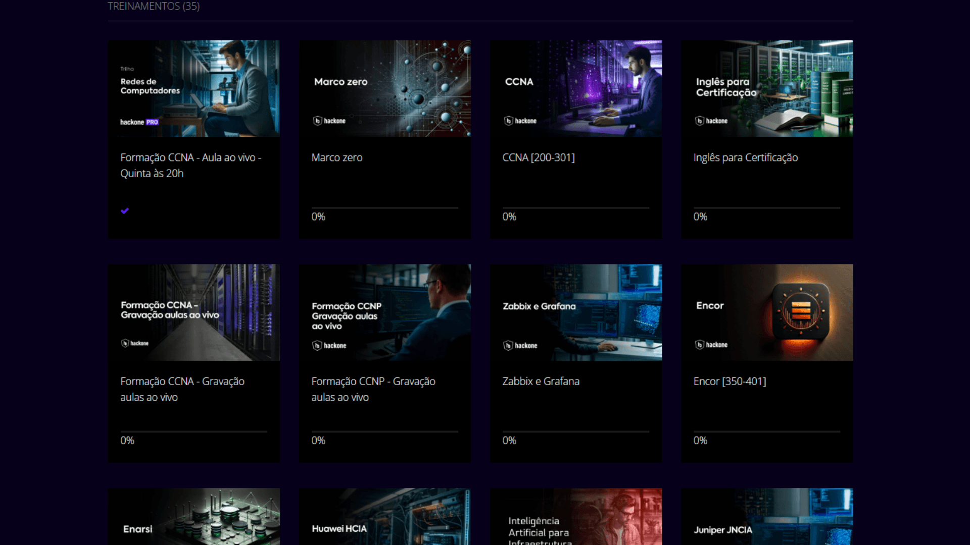Click the 'CCNA [200-301]' title

tap(539, 157)
